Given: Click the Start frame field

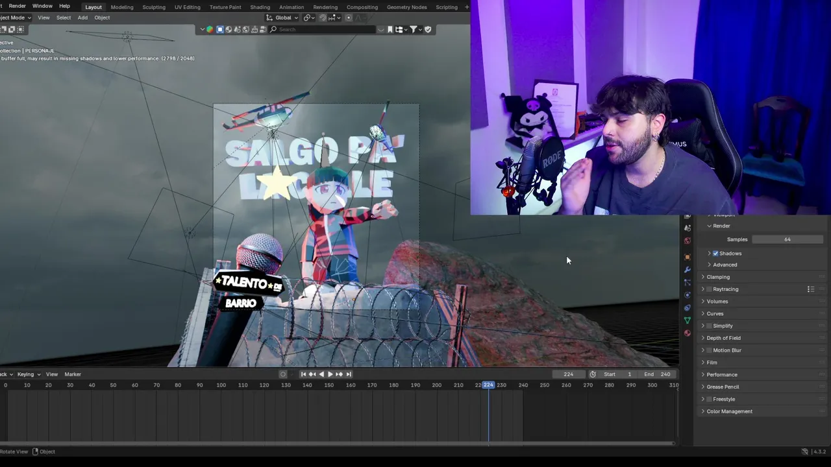Looking at the screenshot, I should pos(617,374).
